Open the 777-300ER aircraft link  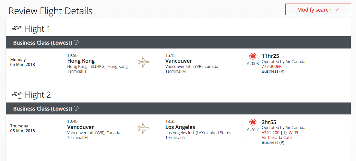(272, 67)
